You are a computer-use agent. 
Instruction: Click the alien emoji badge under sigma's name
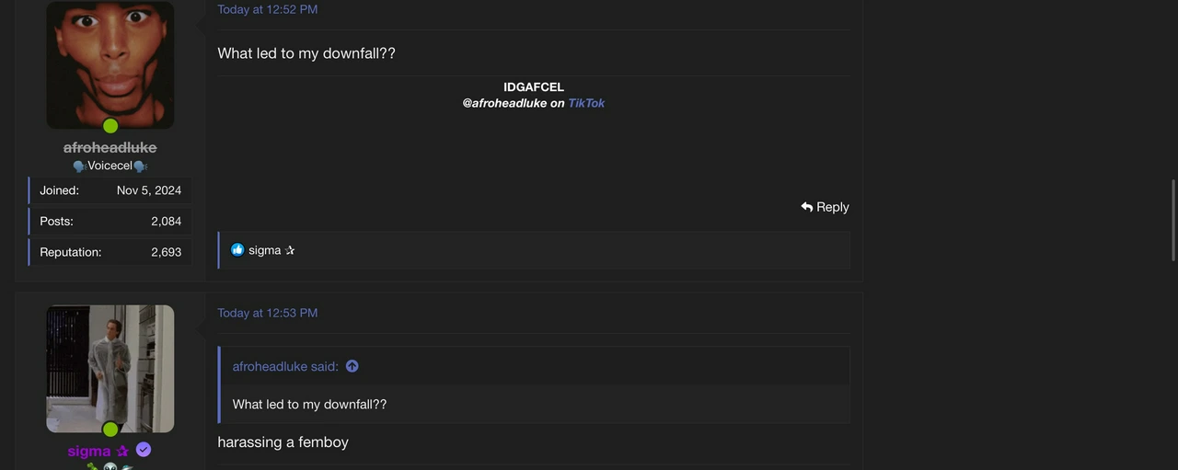click(x=110, y=467)
